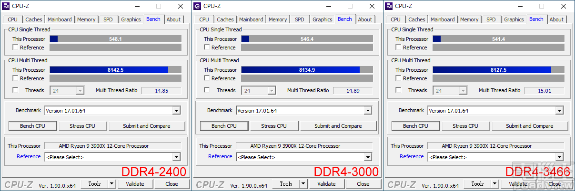
Task: Run Bench CPU in DDR4-3000 window
Action: [224, 126]
